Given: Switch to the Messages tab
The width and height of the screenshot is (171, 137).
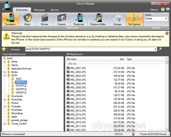Looking at the screenshot, I should click(x=39, y=10).
